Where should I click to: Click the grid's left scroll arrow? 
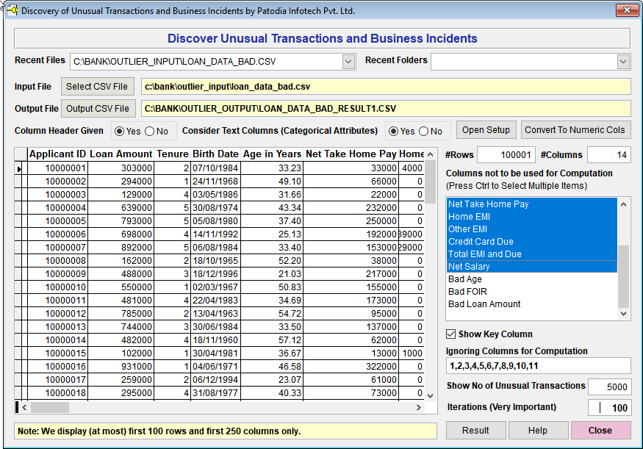(24, 407)
